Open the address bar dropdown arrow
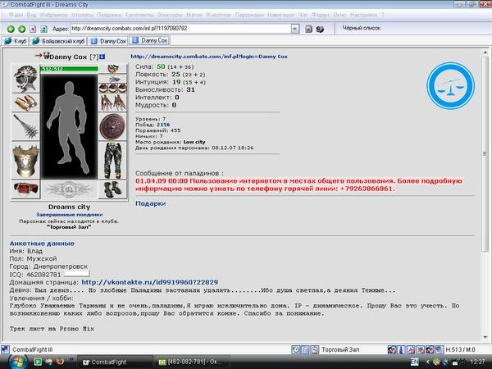Screen dimensions: 492x369 pyautogui.click(x=295, y=29)
